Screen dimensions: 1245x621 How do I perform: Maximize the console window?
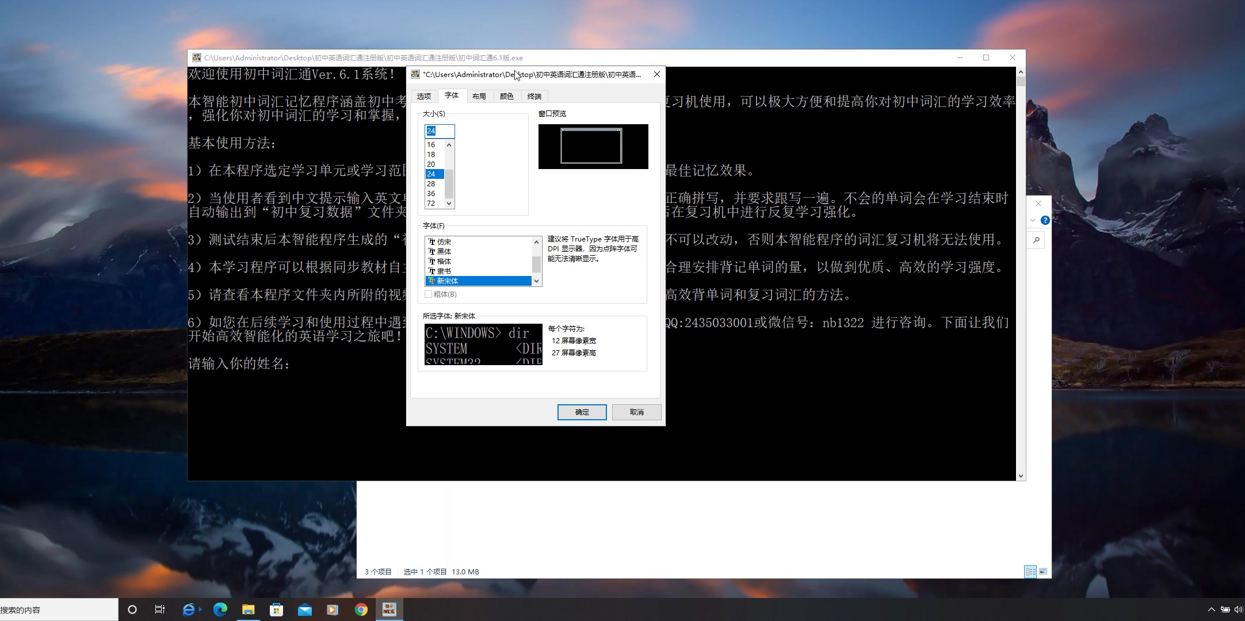coord(986,57)
